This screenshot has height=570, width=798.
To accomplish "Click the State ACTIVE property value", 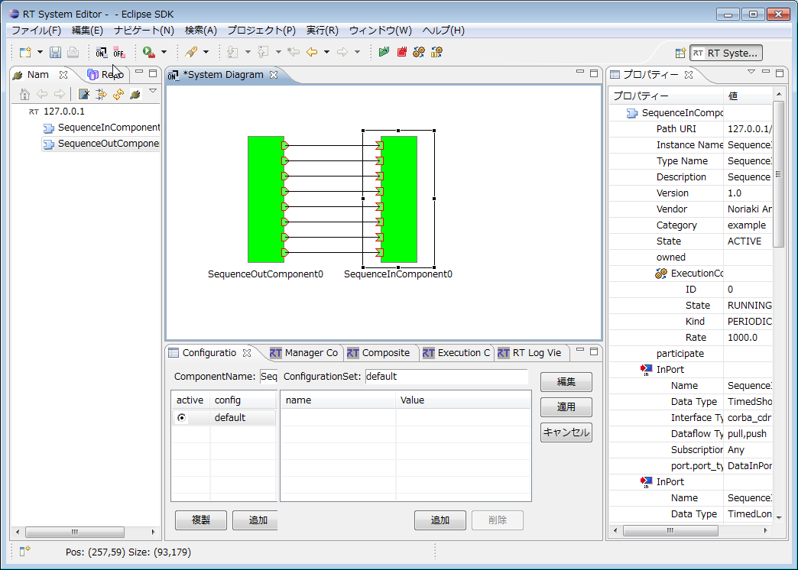I will (x=744, y=241).
